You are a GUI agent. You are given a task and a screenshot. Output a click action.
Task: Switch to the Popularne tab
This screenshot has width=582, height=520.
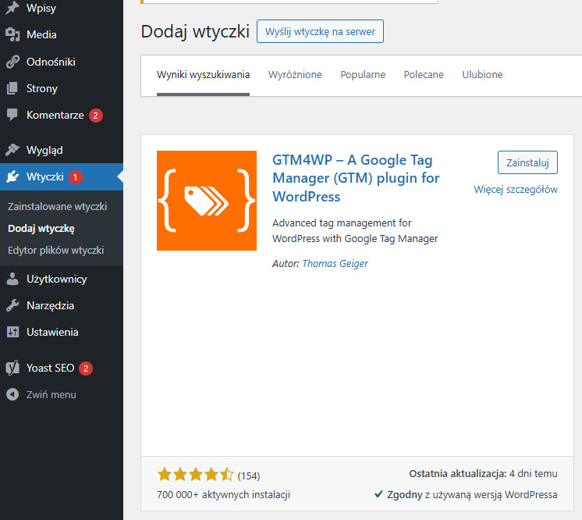pos(363,75)
